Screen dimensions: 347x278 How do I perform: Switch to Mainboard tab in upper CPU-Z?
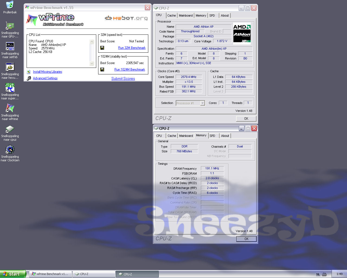point(186,15)
